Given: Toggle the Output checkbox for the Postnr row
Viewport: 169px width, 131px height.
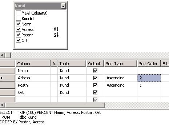Looking at the screenshot, I should coord(95,85).
